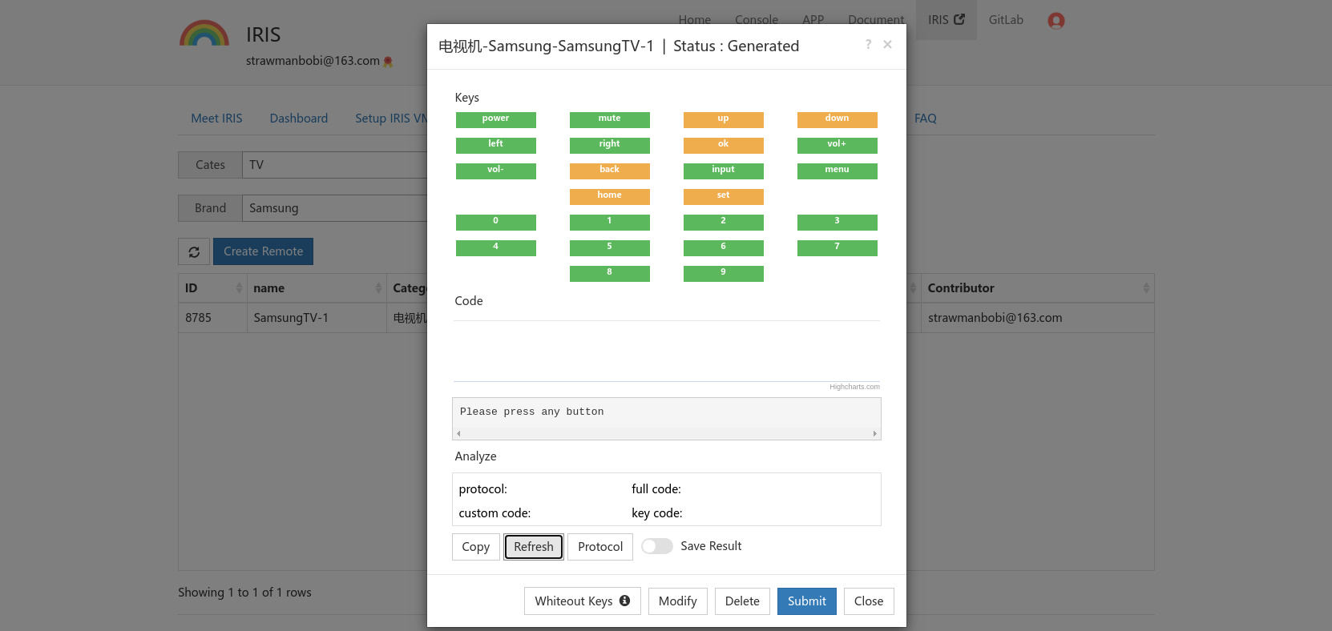
Task: Toggle the Save Result switch
Action: (x=656, y=546)
